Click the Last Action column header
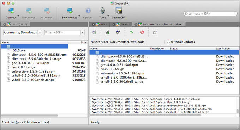240x130 pixels. point(227,48)
